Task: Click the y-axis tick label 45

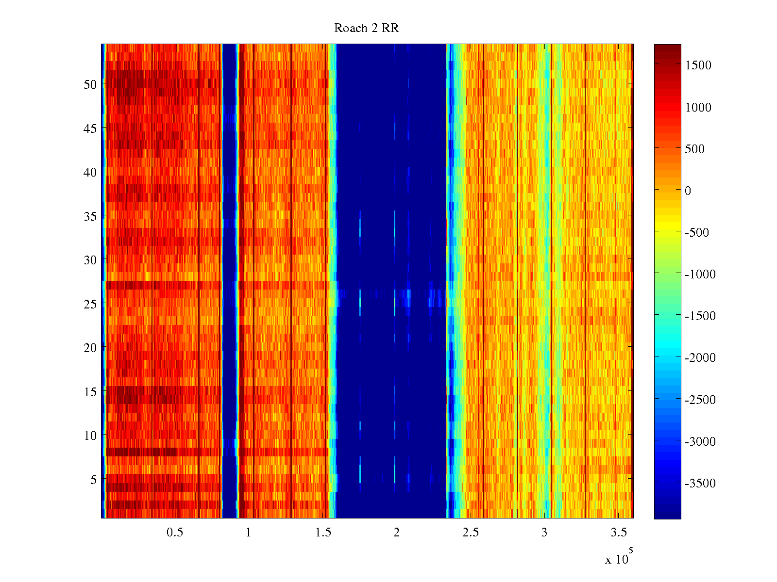Action: pyautogui.click(x=90, y=129)
